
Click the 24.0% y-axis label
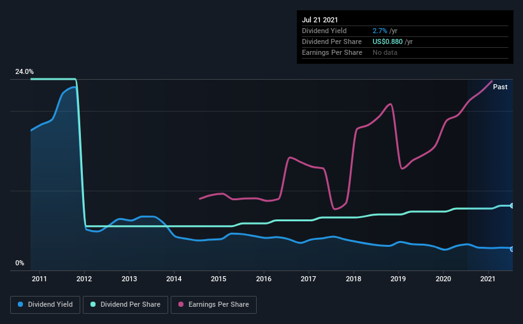point(24,72)
